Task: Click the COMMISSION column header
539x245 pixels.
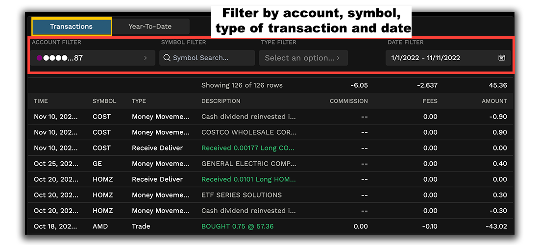Action: pos(348,101)
